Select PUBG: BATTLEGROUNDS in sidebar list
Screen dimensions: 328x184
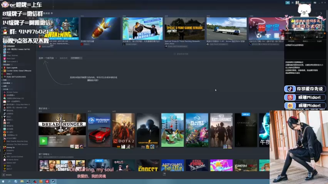(16, 77)
